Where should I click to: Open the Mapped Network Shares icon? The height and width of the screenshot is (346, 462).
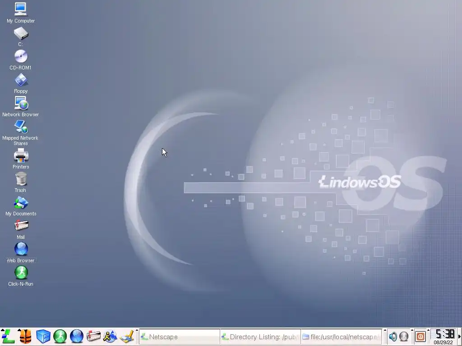[21, 133]
